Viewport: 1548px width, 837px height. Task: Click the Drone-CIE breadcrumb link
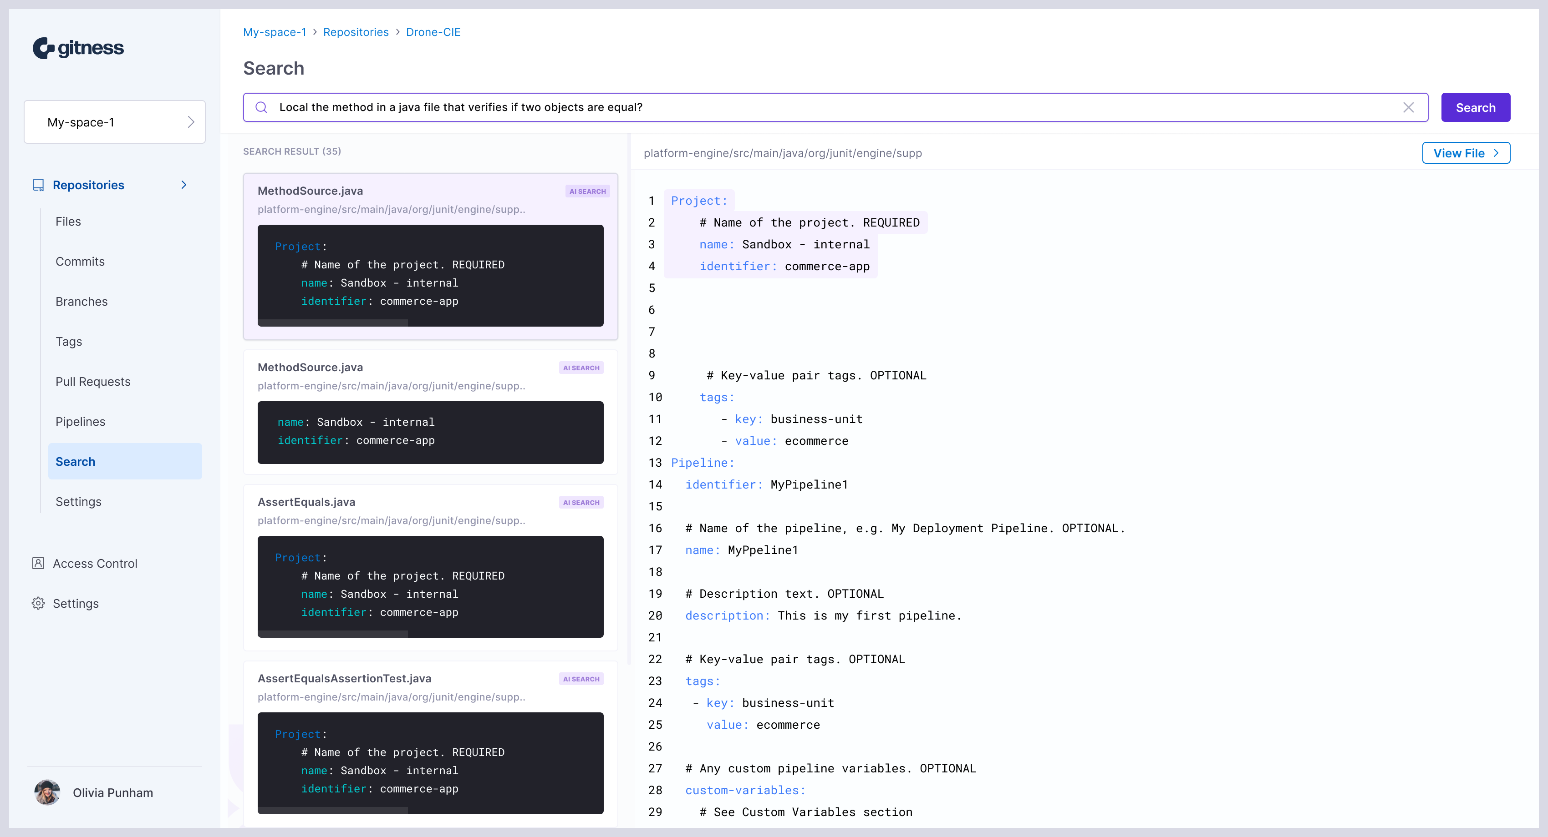pos(433,32)
